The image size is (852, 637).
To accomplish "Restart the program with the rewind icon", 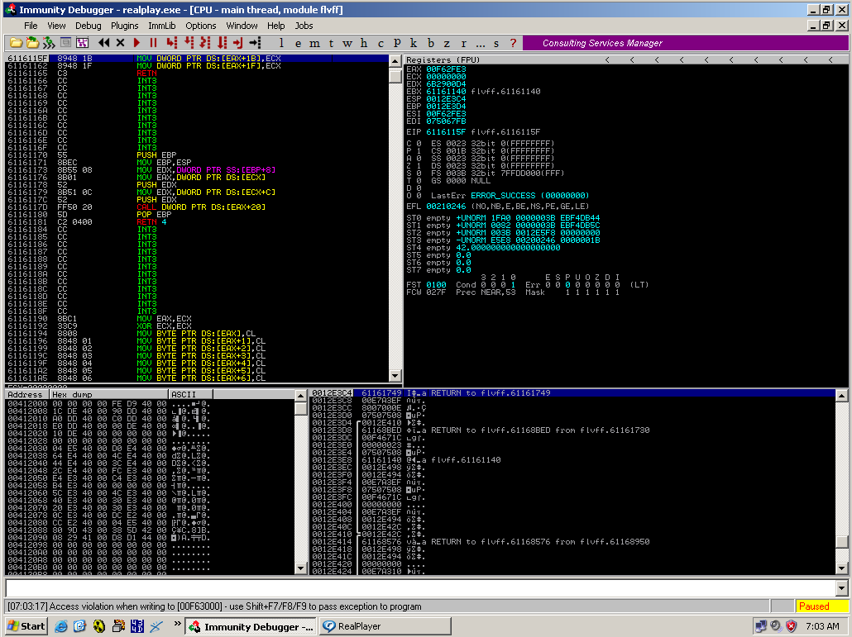I will (x=103, y=43).
